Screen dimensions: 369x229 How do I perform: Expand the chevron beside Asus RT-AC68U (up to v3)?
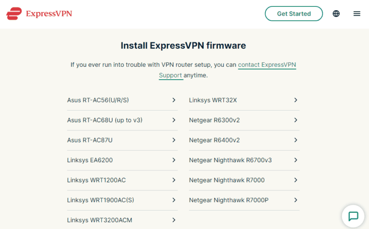(x=174, y=120)
